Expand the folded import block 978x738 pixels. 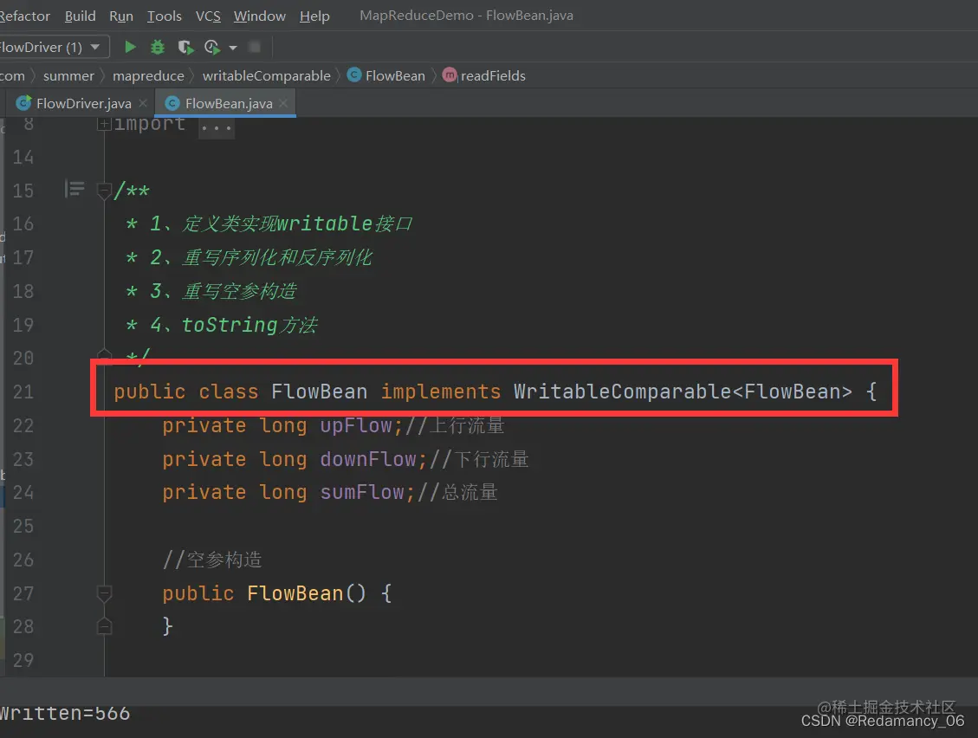(104, 124)
